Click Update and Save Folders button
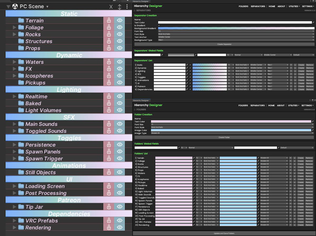316x236 pixels. 224,233
